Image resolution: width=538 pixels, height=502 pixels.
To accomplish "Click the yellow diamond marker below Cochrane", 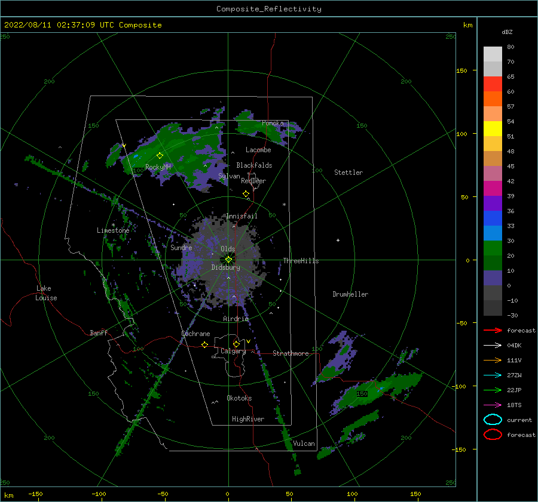I will coord(205,345).
